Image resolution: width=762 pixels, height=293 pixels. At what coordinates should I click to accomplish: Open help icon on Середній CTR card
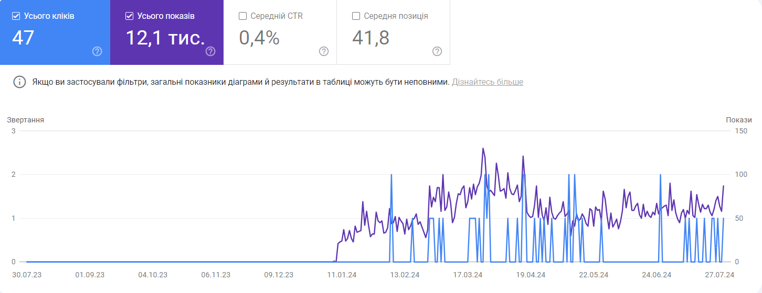click(324, 51)
